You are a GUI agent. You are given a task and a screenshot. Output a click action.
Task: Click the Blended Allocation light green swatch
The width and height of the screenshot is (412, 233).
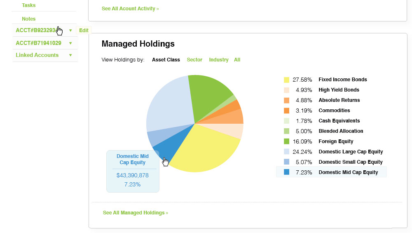[286, 131]
